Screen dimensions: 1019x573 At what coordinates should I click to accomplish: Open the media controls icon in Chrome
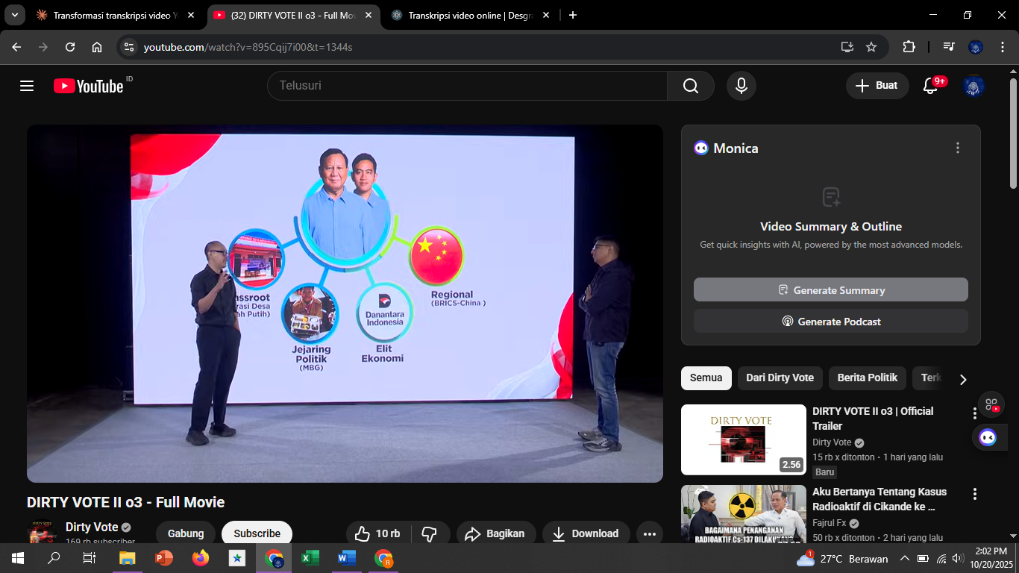click(948, 47)
